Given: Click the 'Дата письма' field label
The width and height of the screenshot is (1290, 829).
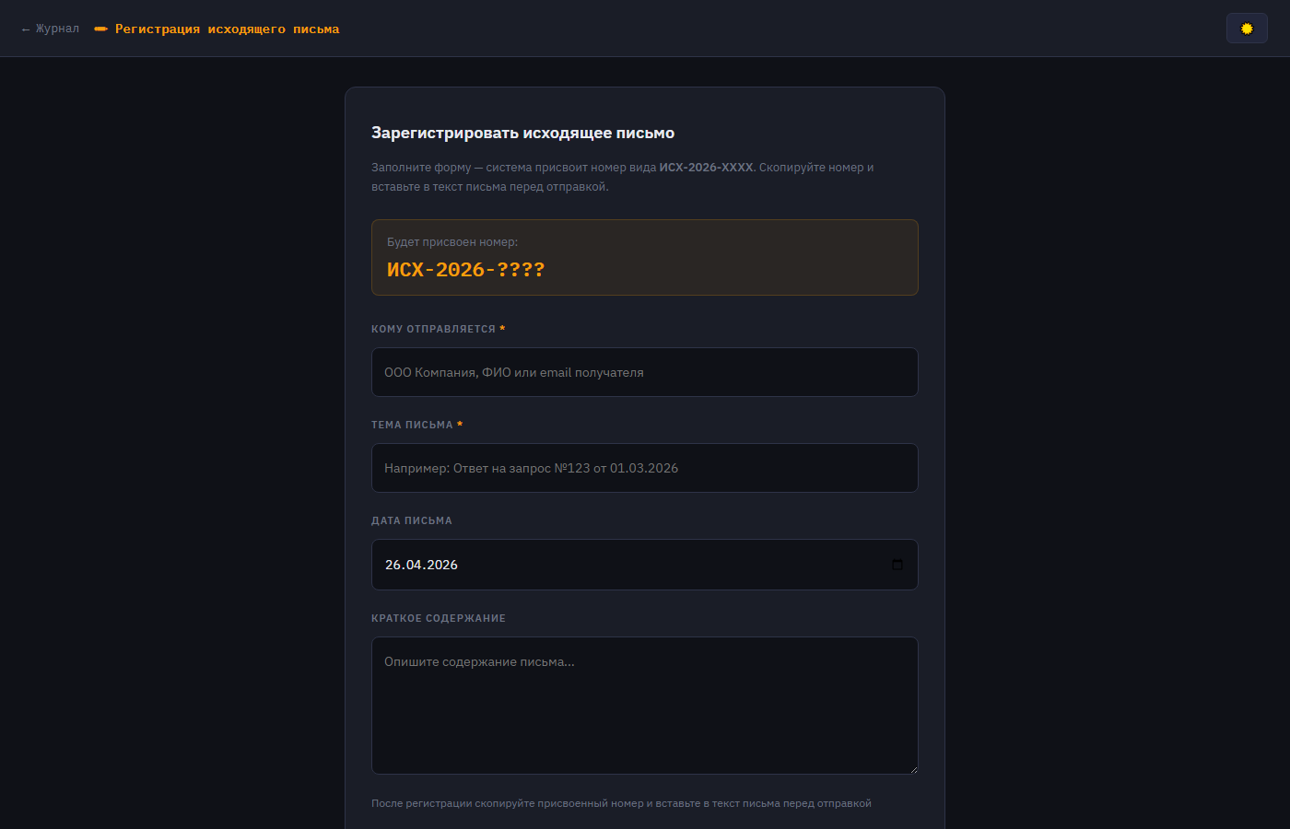Looking at the screenshot, I should click(x=412, y=520).
